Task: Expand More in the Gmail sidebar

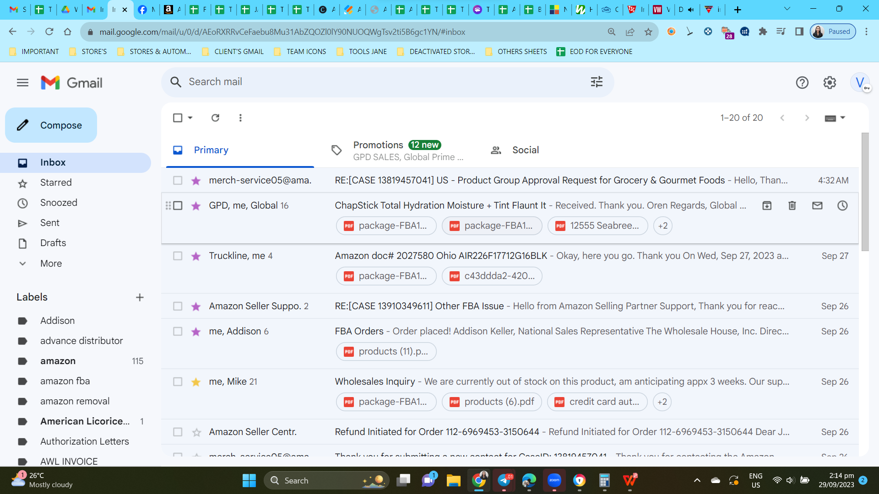Action: point(51,263)
